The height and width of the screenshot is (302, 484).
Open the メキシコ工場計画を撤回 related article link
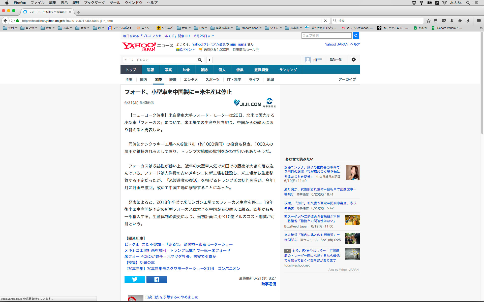click(177, 250)
